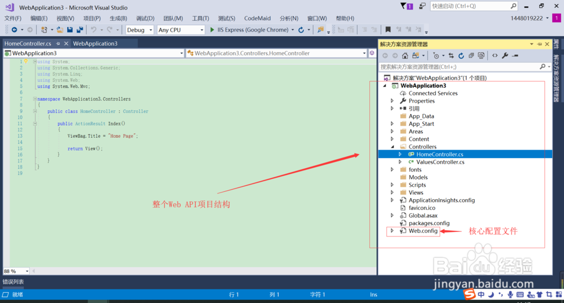The width and height of the screenshot is (564, 303).
Task: Open the 文件(F) menu
Action: [x=13, y=19]
